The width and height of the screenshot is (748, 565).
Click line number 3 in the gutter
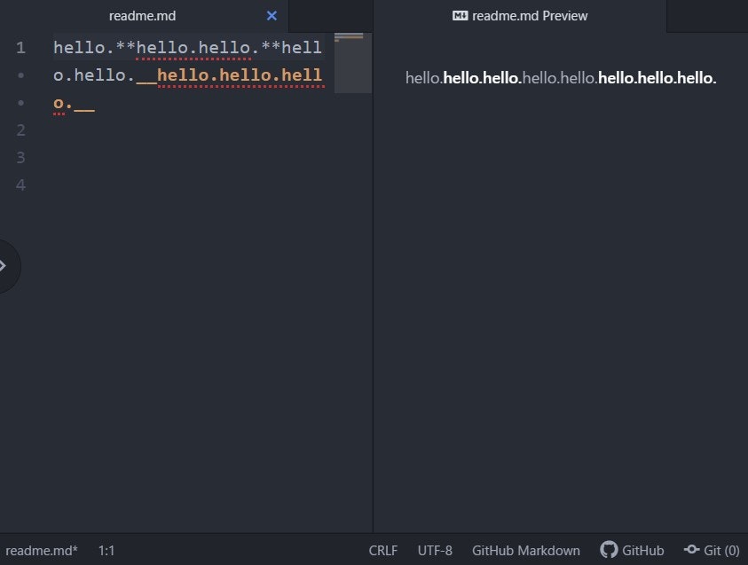pyautogui.click(x=20, y=157)
